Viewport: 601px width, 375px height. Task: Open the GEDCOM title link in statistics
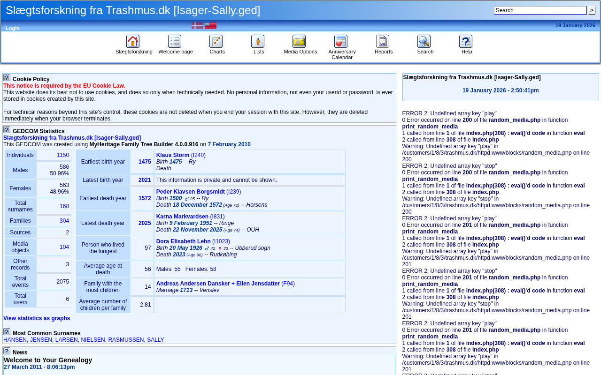(x=72, y=138)
